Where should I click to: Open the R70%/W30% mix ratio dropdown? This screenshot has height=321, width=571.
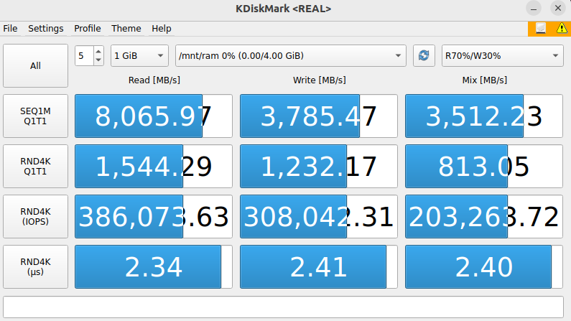(x=502, y=56)
